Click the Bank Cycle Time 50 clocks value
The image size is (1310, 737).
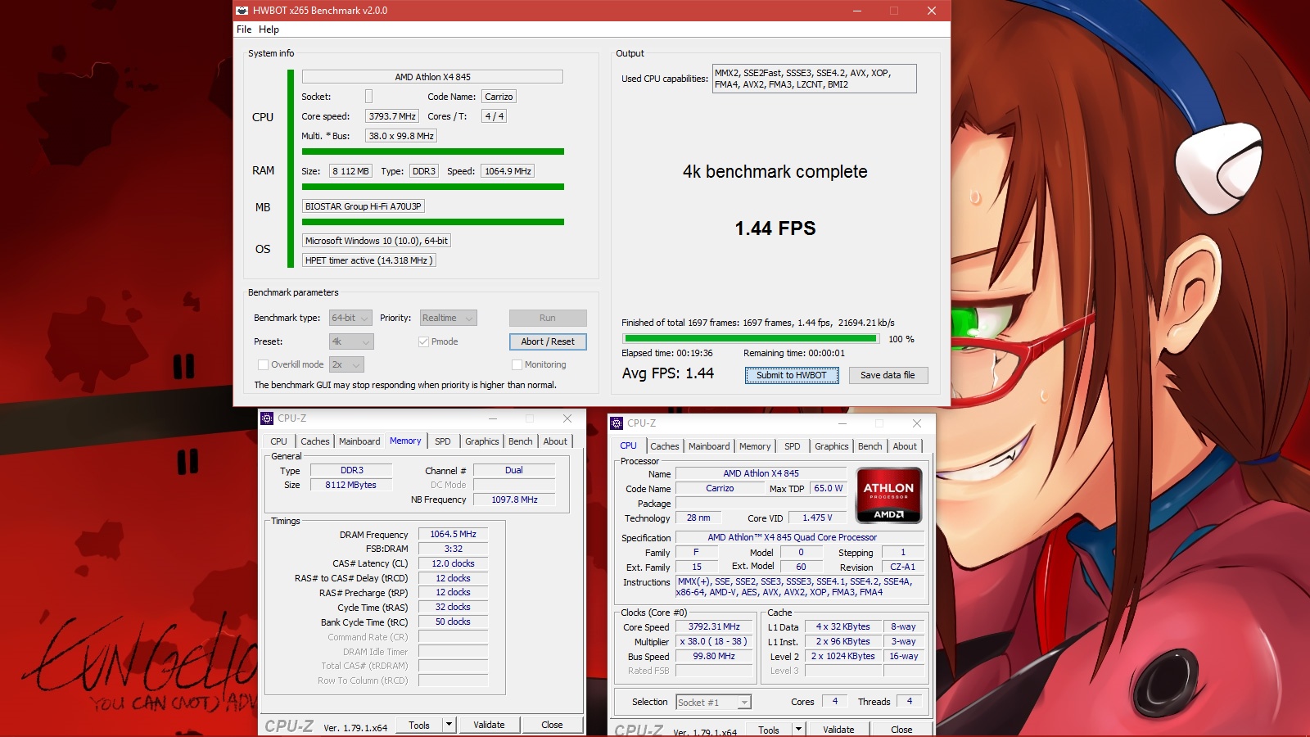453,622
